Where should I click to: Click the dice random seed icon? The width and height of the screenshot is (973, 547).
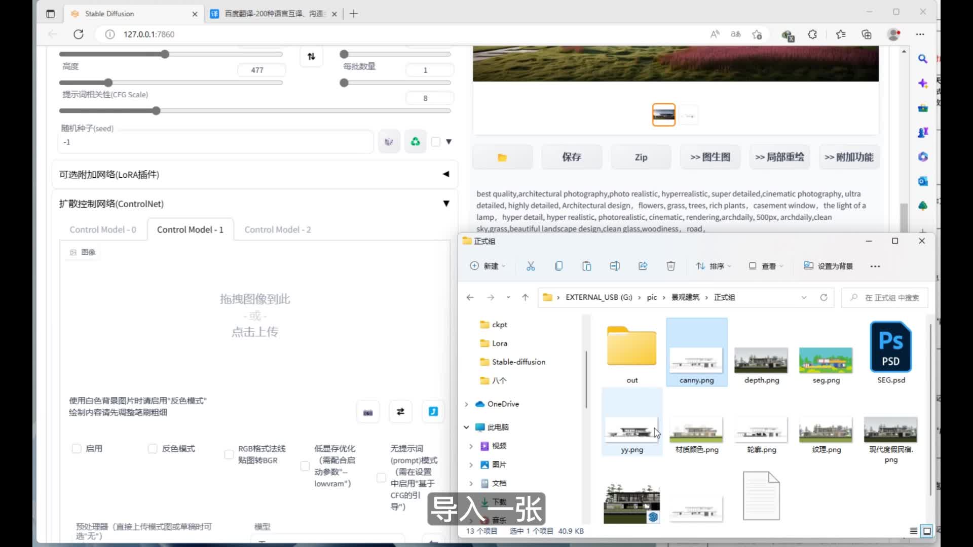point(389,142)
